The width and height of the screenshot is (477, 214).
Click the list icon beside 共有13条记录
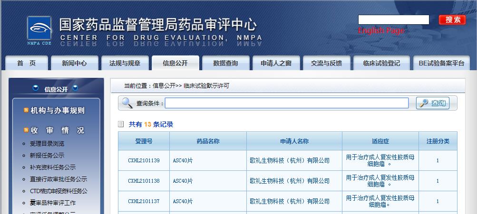(121, 124)
